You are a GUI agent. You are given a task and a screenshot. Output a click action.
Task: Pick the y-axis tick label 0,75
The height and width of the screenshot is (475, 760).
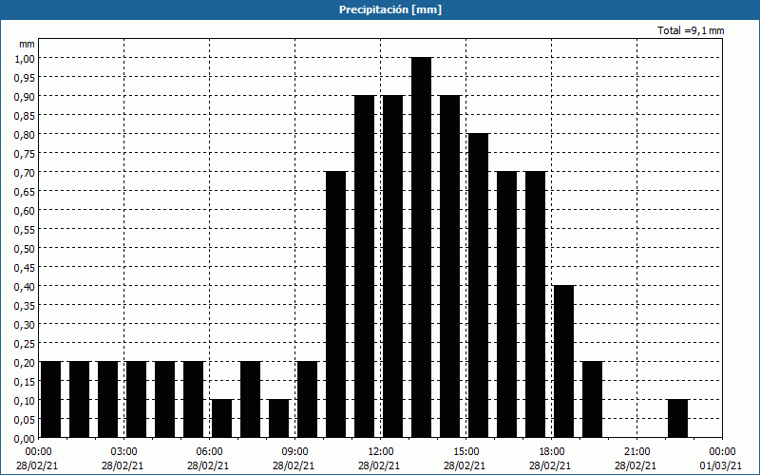[x=26, y=153]
